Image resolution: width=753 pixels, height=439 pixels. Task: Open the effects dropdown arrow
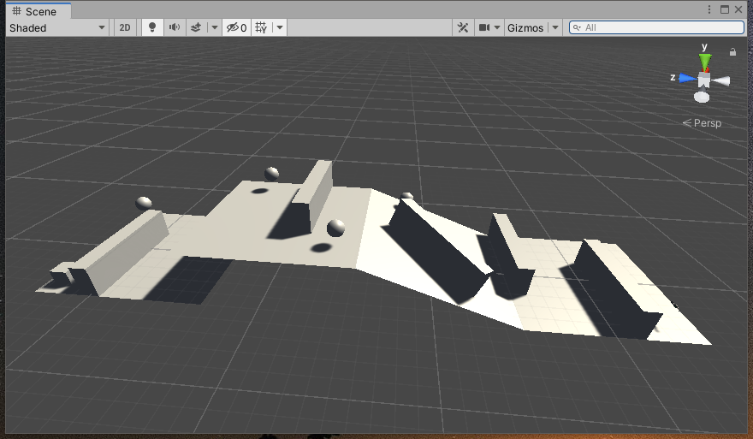pyautogui.click(x=214, y=27)
